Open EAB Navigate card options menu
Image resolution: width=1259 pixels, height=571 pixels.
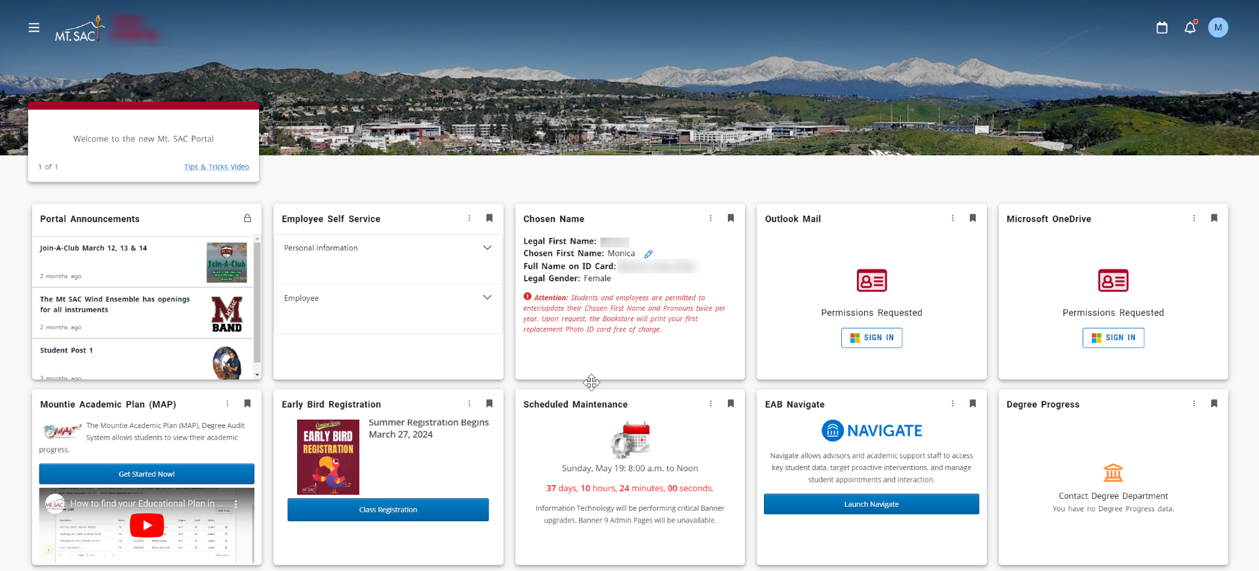[953, 404]
